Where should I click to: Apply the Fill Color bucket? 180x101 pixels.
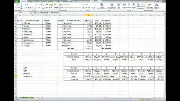tap(39, 8)
